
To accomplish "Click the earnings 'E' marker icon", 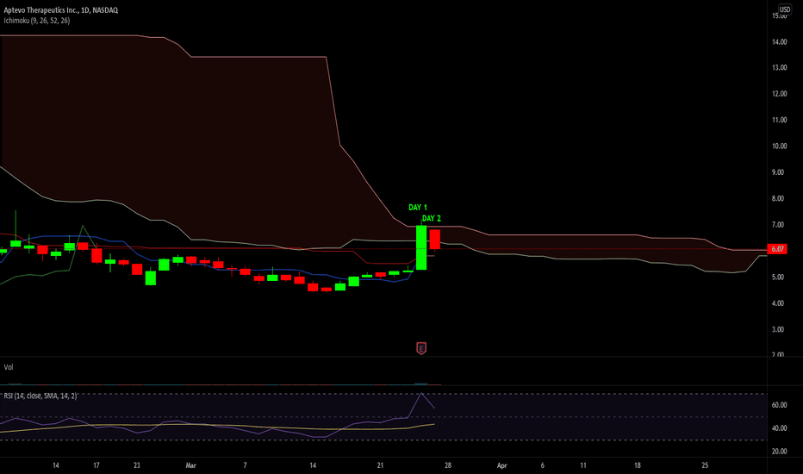I will click(421, 348).
